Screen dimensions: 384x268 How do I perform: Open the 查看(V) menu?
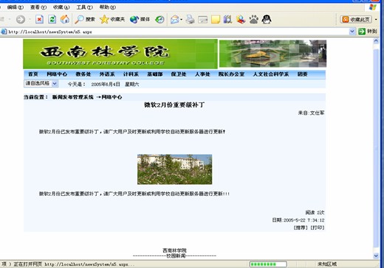(38, 7)
